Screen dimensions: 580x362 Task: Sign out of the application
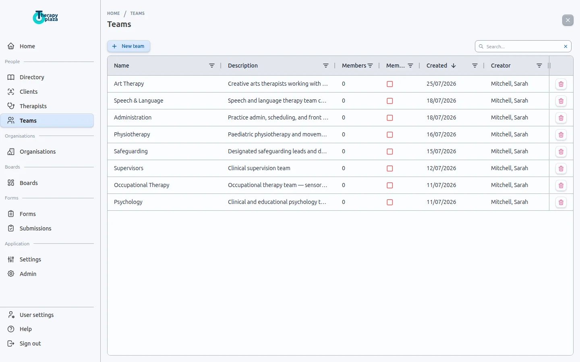pyautogui.click(x=47, y=343)
